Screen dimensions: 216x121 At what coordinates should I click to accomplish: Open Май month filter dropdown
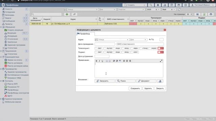pos(169,10)
